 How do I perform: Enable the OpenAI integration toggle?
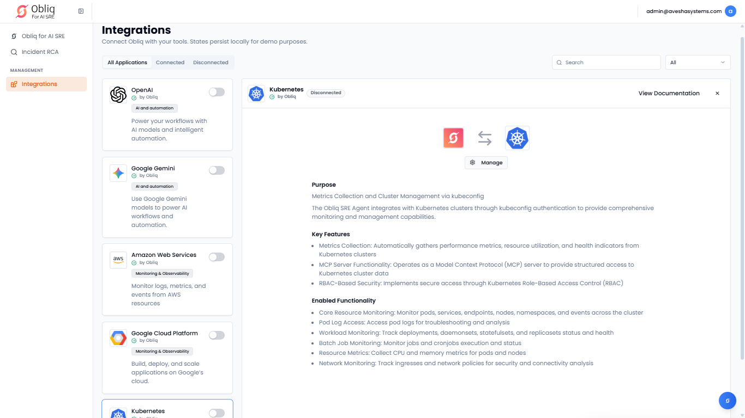pyautogui.click(x=217, y=92)
